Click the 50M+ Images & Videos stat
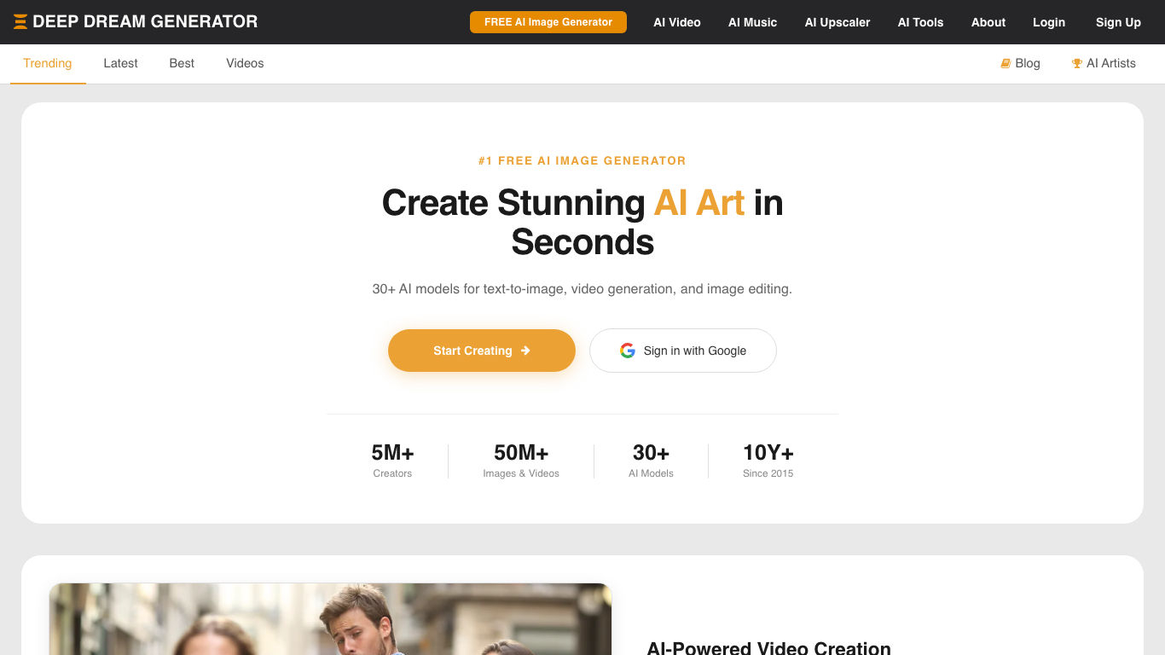The width and height of the screenshot is (1165, 655). (521, 461)
